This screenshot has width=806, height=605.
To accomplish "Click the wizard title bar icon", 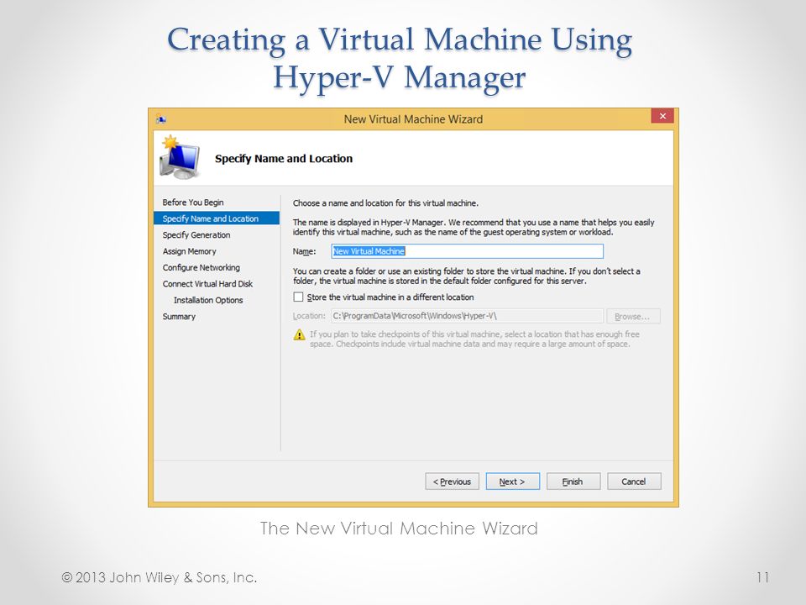I will point(161,118).
